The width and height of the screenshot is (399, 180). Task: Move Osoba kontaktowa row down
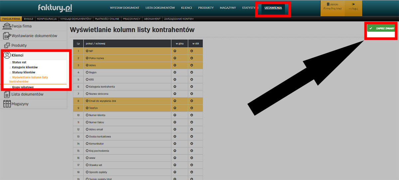[x=192, y=137]
